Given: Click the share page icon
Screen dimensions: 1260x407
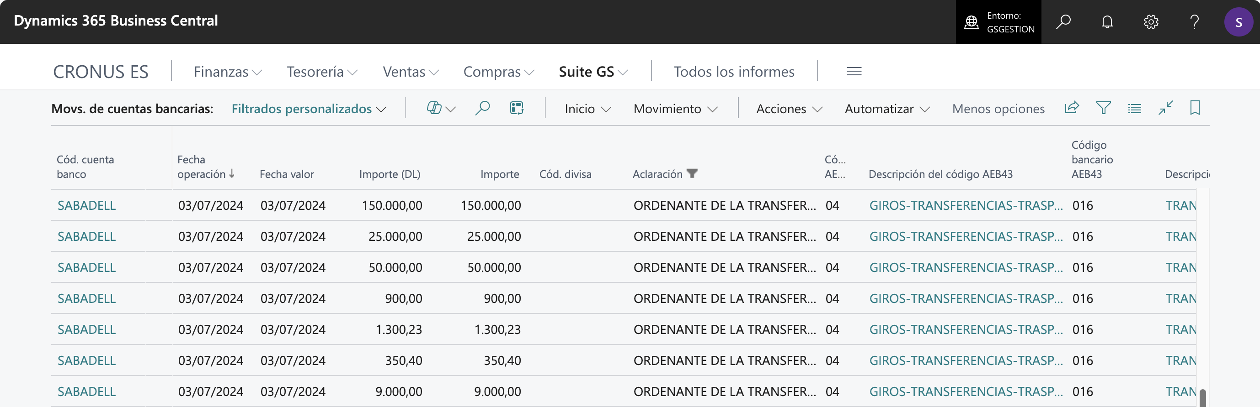Looking at the screenshot, I should click(x=1072, y=108).
